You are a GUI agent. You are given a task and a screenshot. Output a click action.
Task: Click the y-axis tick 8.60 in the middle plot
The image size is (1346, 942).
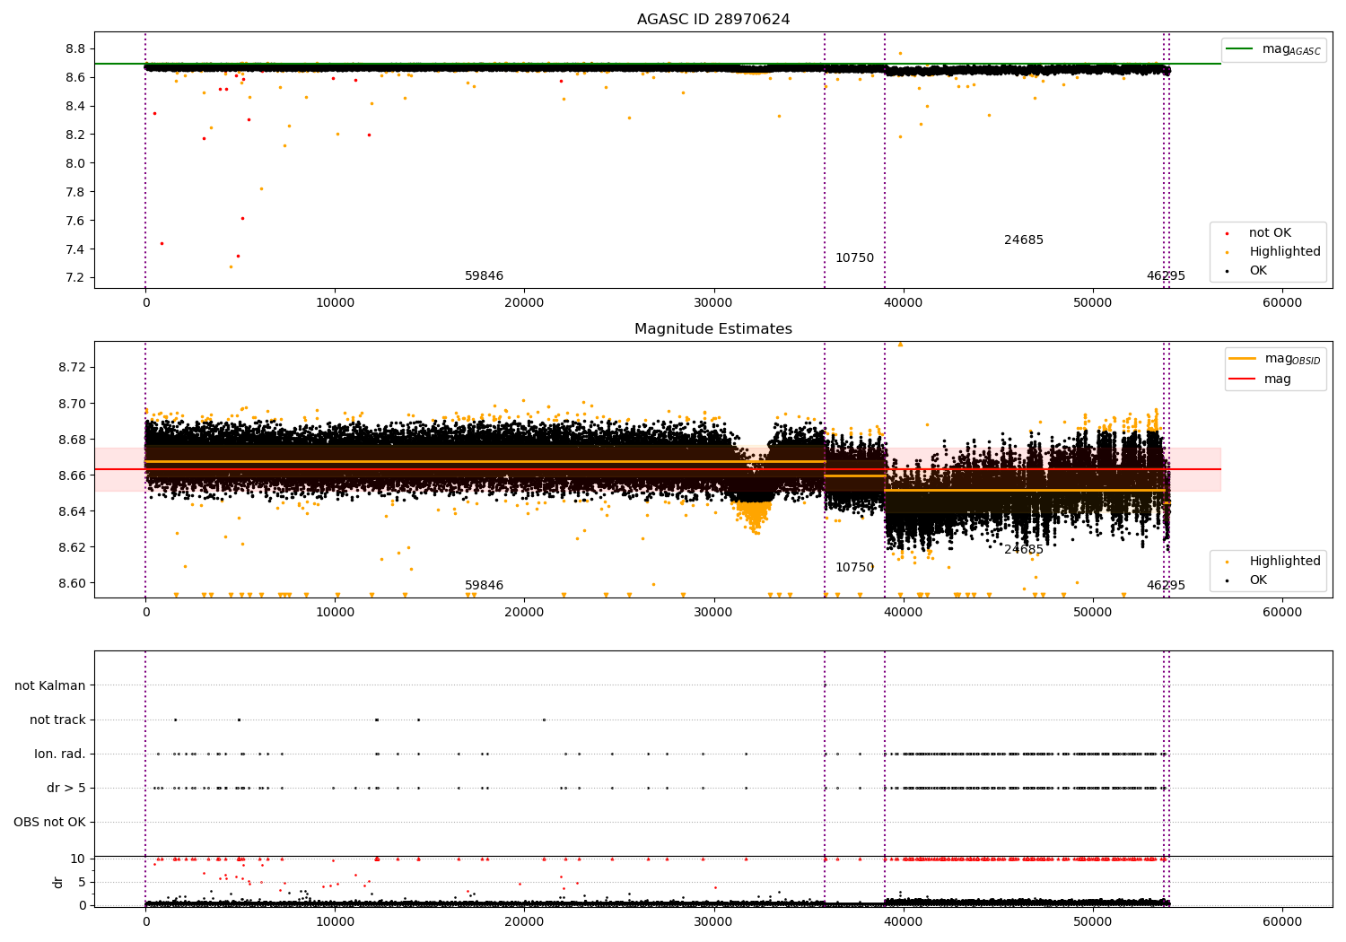click(x=72, y=583)
